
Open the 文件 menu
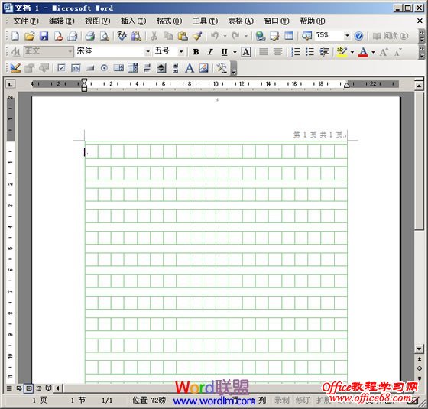(26, 21)
